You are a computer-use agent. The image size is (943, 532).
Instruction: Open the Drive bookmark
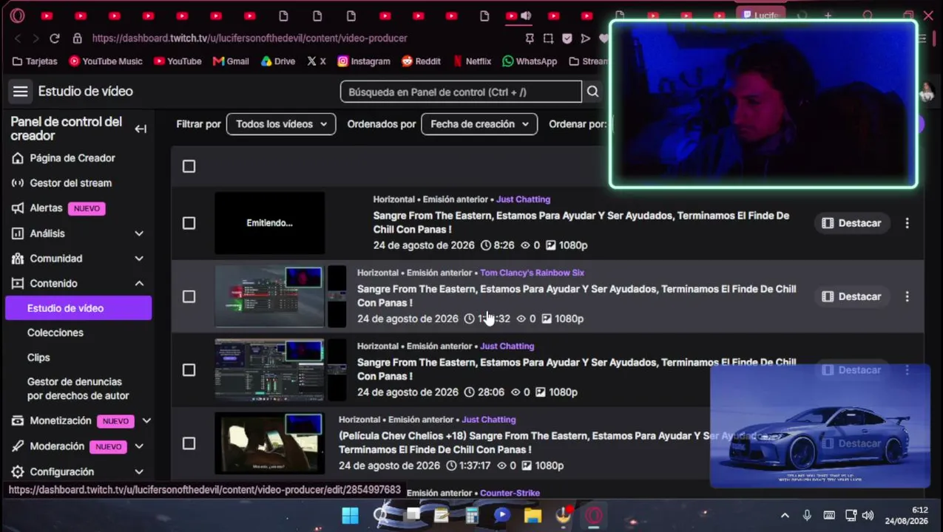point(277,61)
